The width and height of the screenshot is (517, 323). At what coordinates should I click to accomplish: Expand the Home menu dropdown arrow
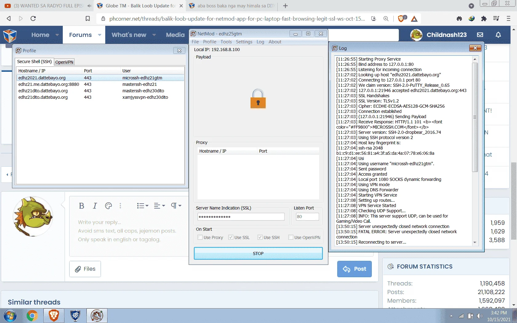(x=57, y=35)
